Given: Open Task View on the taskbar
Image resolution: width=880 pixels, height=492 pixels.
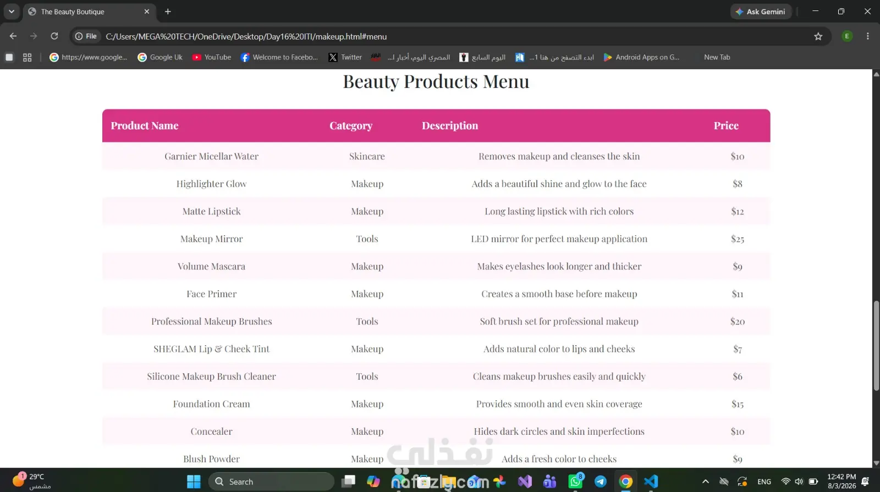Looking at the screenshot, I should (348, 482).
